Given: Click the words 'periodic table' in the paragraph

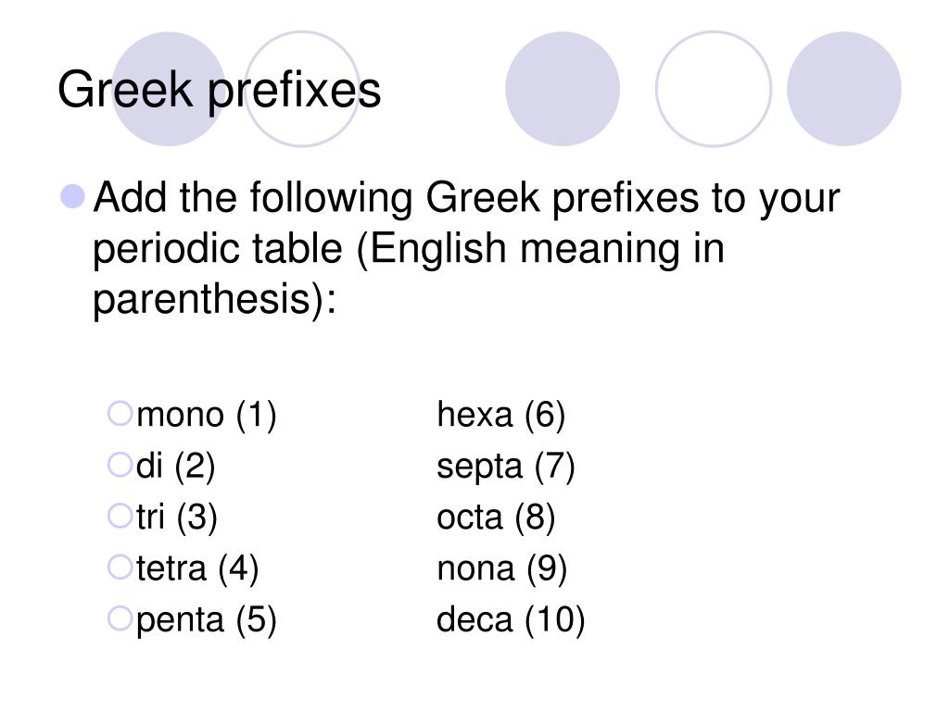Looking at the screenshot, I should coord(218,249).
